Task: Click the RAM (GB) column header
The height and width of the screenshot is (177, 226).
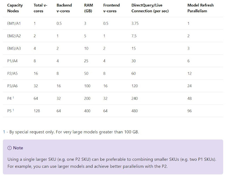Action: [x=89, y=8]
